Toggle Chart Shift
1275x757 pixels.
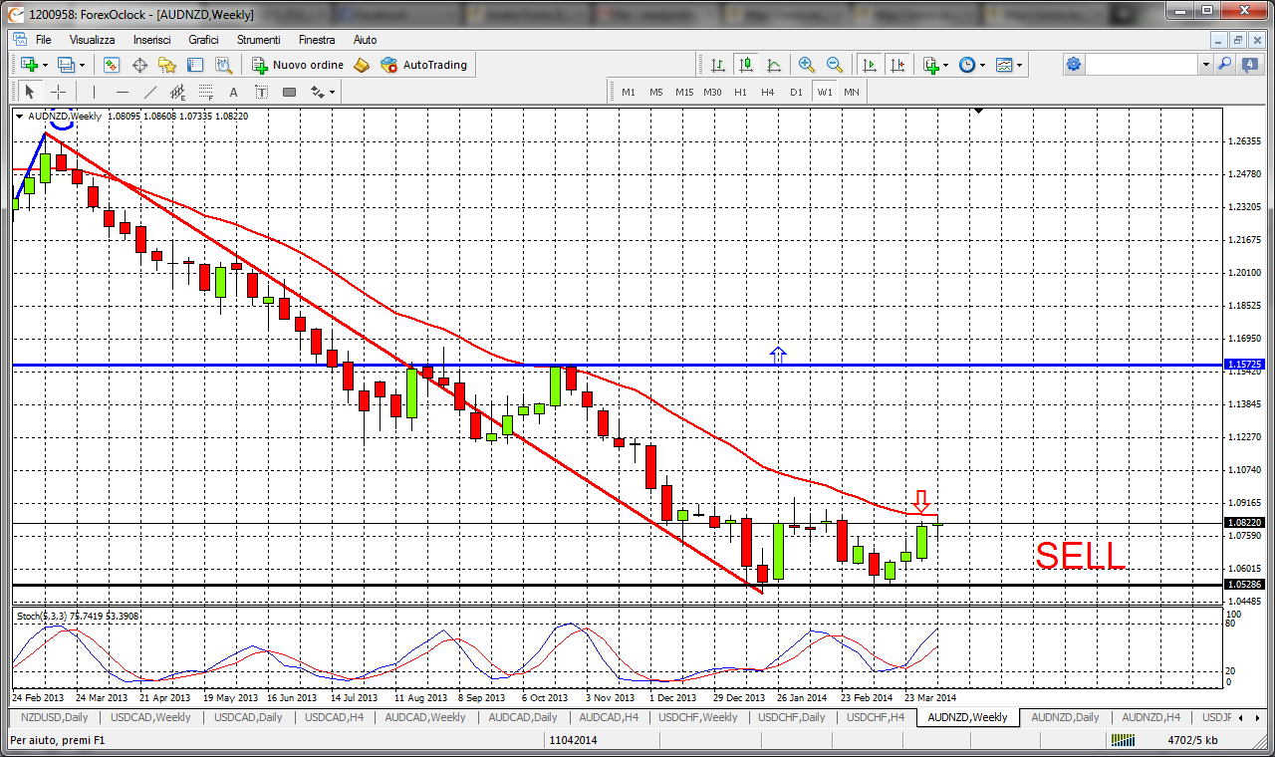click(897, 65)
